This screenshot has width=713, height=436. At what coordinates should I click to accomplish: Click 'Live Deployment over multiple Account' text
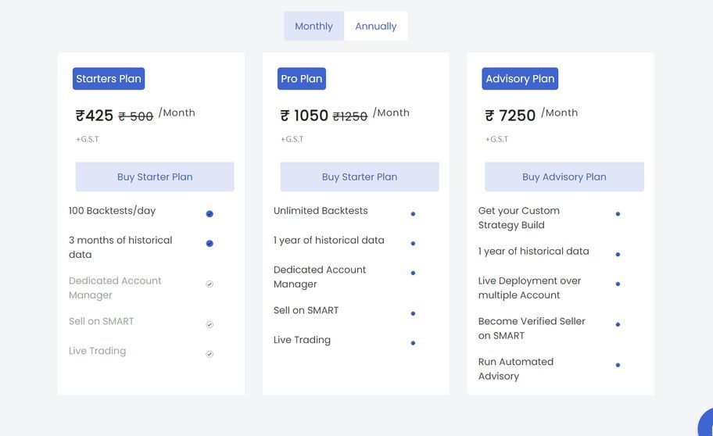[530, 288]
